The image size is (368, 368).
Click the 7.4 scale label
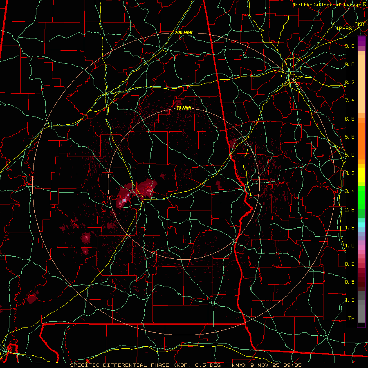coord(350,101)
